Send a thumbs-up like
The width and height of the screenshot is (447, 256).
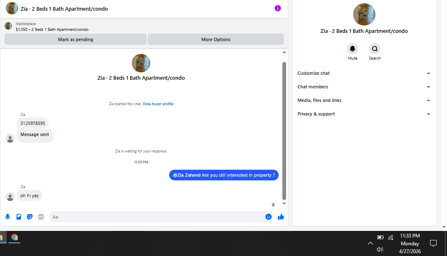(281, 217)
